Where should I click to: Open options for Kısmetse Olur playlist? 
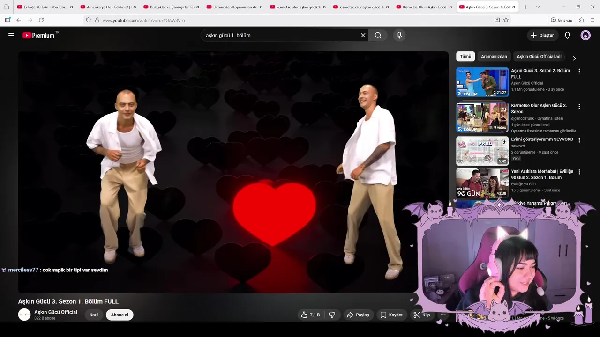point(579,106)
